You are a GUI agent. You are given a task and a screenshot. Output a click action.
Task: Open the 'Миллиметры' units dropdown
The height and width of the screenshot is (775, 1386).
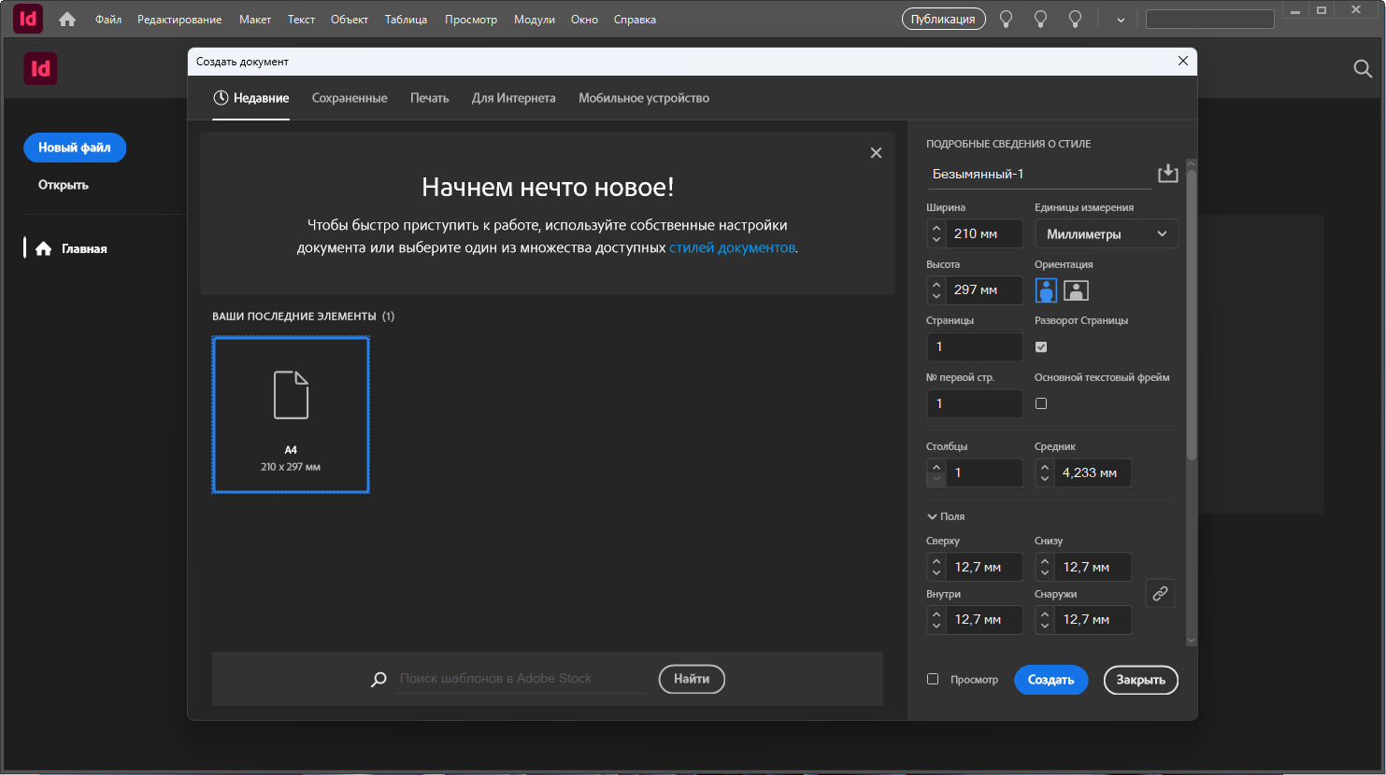pos(1106,234)
